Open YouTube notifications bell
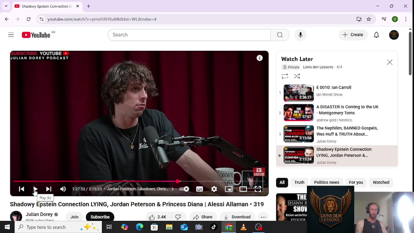Screen dimensions: 414x233 point(376,35)
